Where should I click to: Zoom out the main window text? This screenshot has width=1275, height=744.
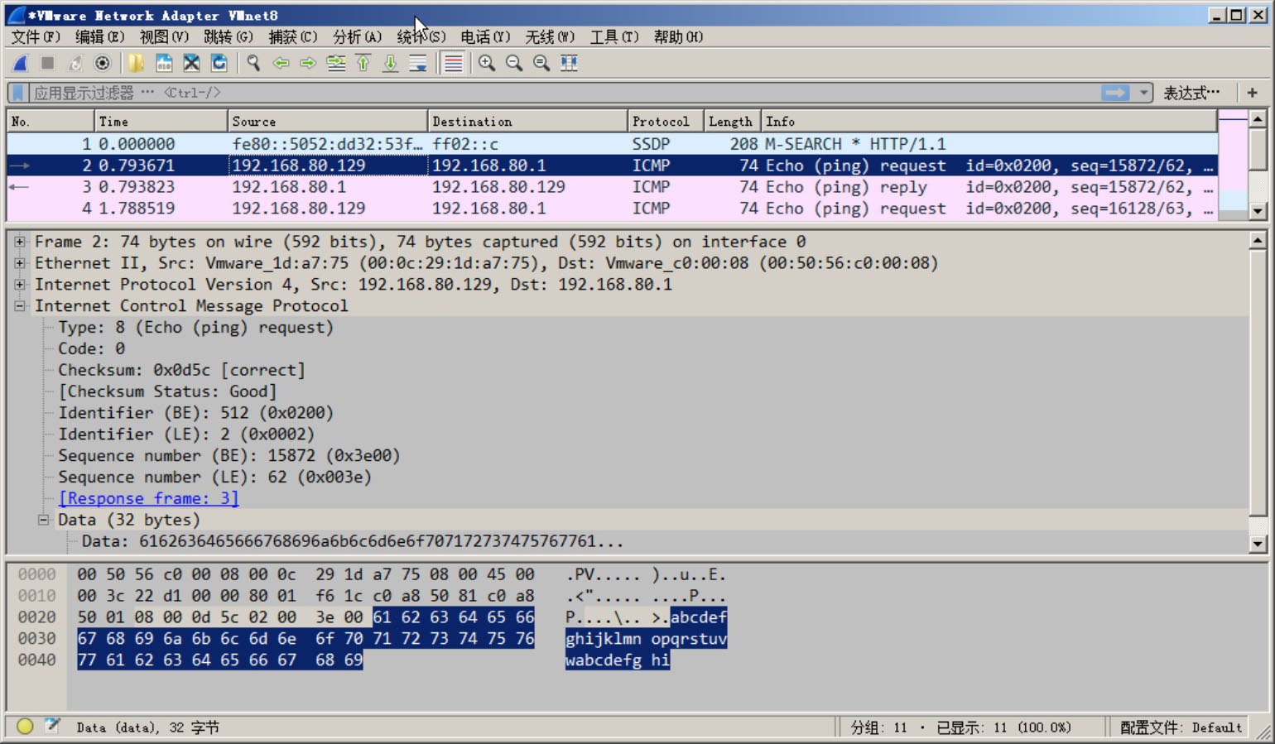[x=514, y=63]
